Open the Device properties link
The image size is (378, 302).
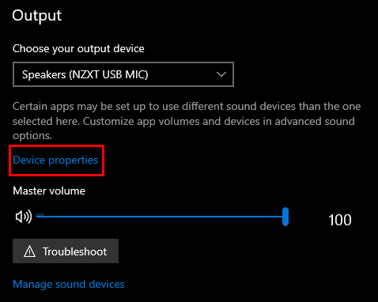coord(55,160)
